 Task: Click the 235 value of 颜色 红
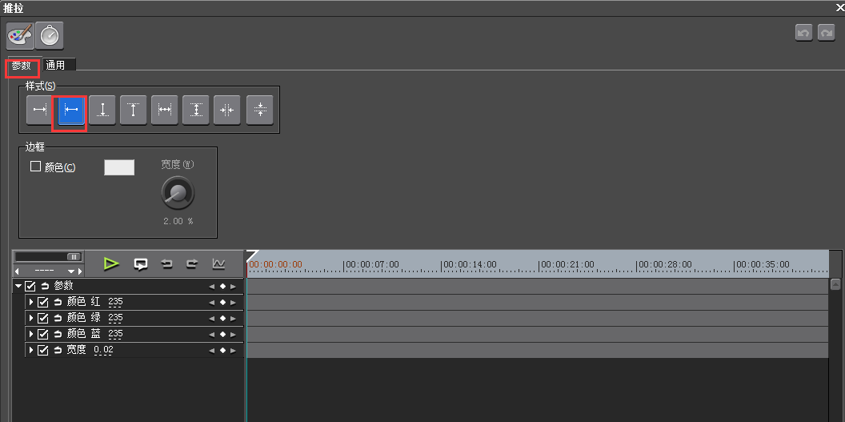(115, 302)
